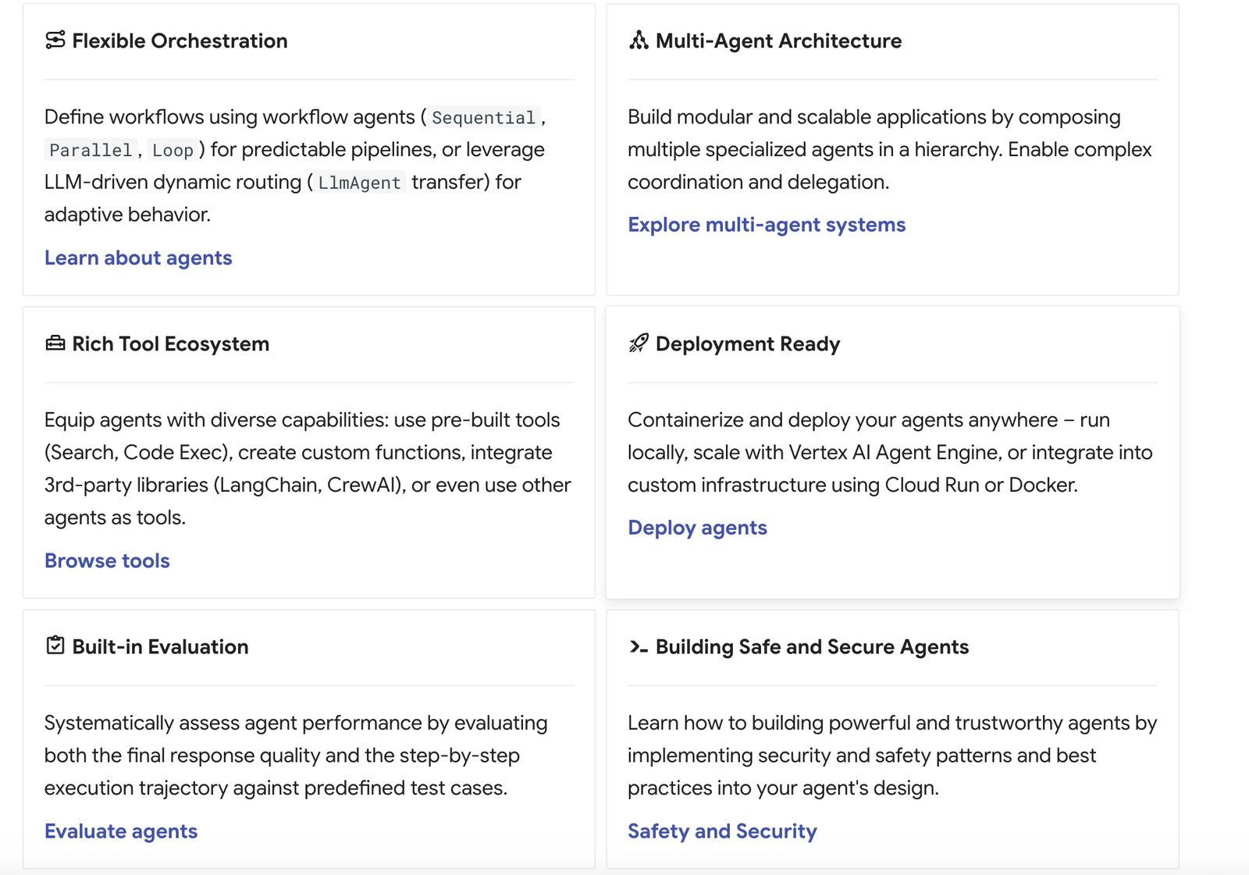The image size is (1249, 875).
Task: Click the Building Safe and Secure Agents title
Action: (812, 646)
